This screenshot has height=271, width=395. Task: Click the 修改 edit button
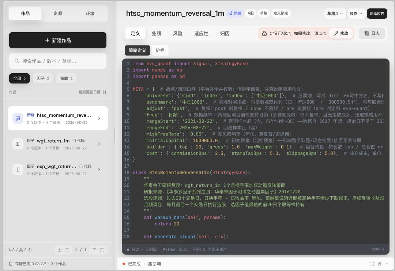(x=341, y=33)
